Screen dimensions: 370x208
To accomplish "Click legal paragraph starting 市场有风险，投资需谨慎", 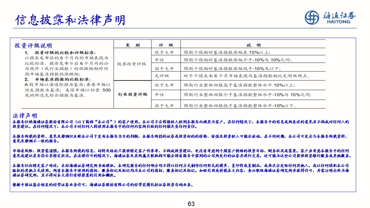I will point(182,153).
